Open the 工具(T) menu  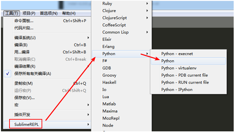(12, 13)
